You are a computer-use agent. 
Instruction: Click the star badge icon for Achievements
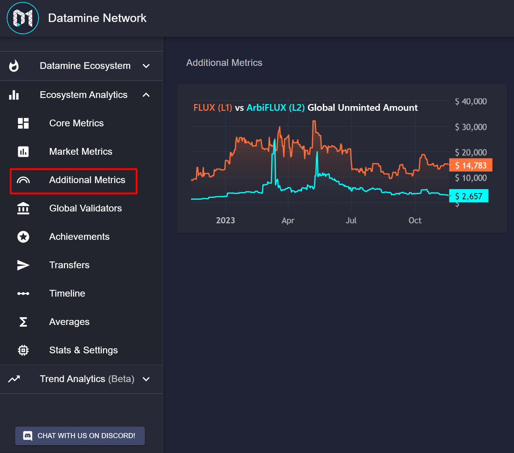click(23, 237)
